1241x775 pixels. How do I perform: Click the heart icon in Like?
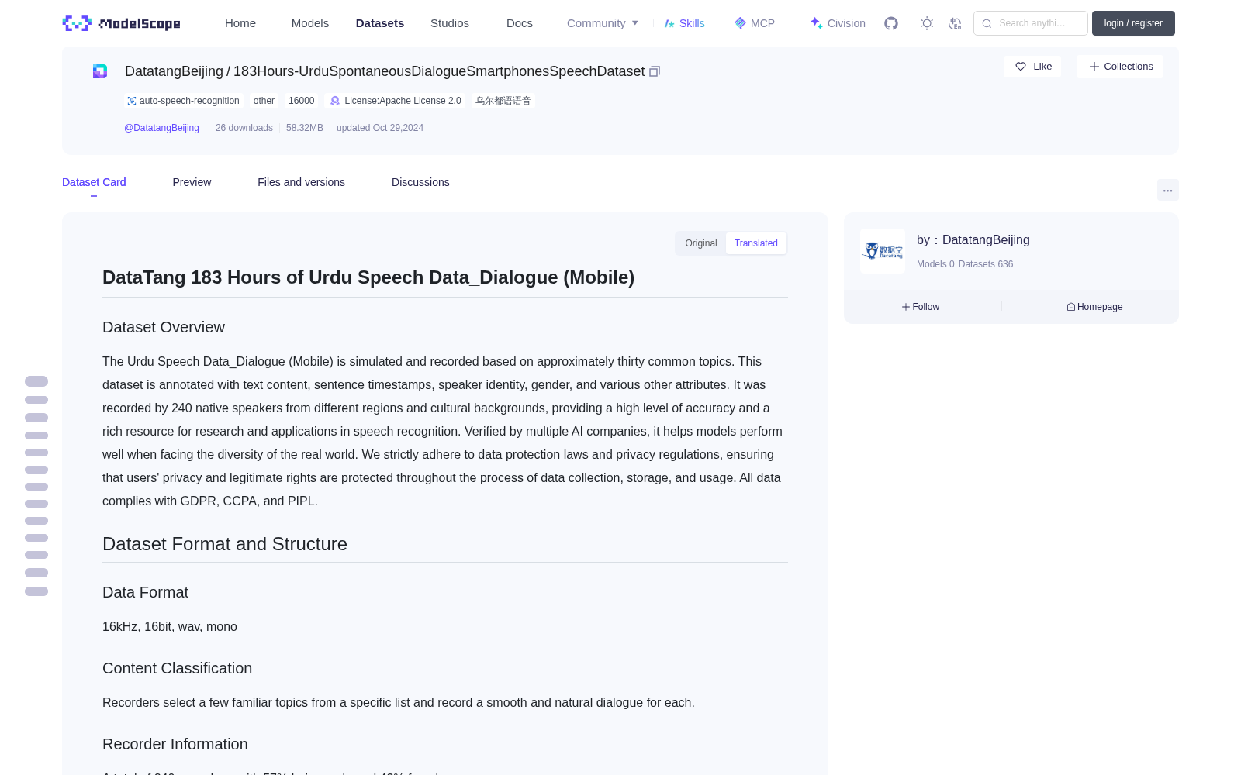point(1021,67)
